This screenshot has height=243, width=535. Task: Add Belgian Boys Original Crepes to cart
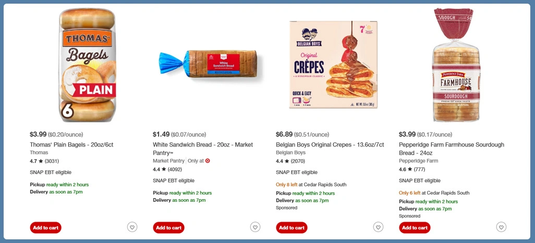click(x=292, y=227)
